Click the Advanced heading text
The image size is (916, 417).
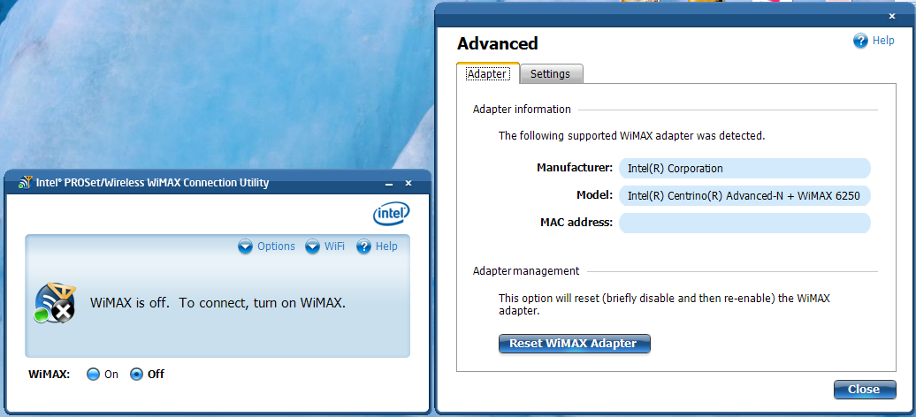click(x=497, y=44)
